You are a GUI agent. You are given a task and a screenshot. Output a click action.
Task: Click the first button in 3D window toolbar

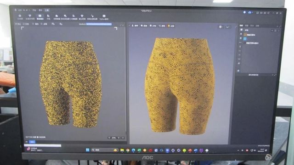point(135,26)
